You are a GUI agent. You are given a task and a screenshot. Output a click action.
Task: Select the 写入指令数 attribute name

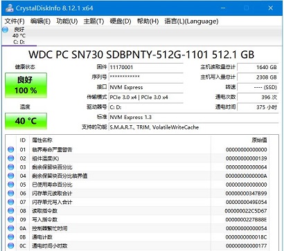coord(44,220)
